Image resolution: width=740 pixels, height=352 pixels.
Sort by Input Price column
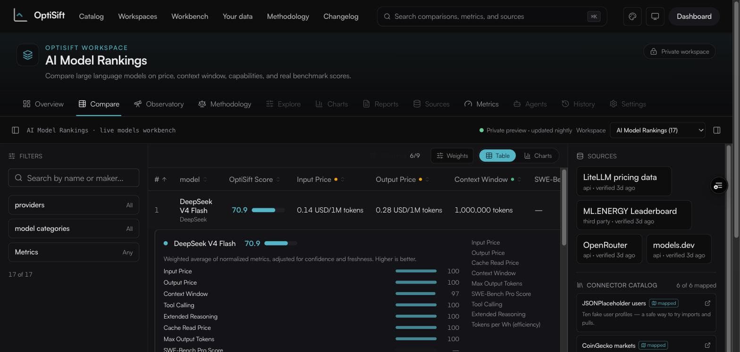pos(320,179)
